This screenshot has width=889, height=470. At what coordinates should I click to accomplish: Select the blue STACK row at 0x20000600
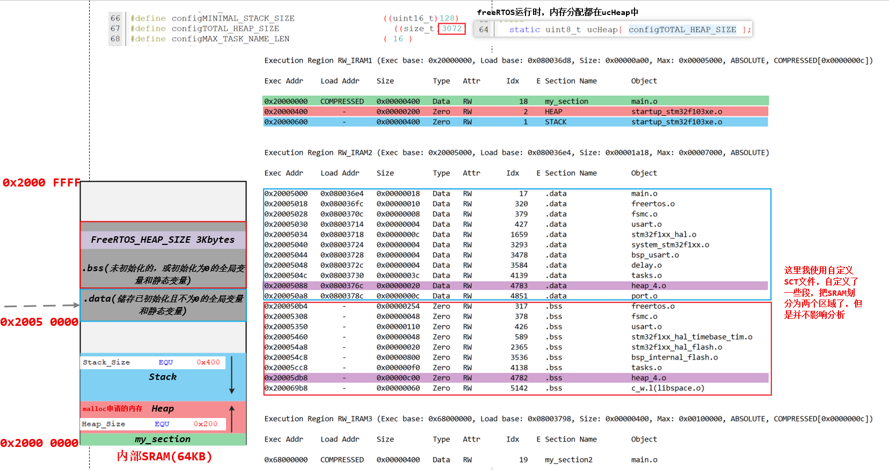click(515, 122)
